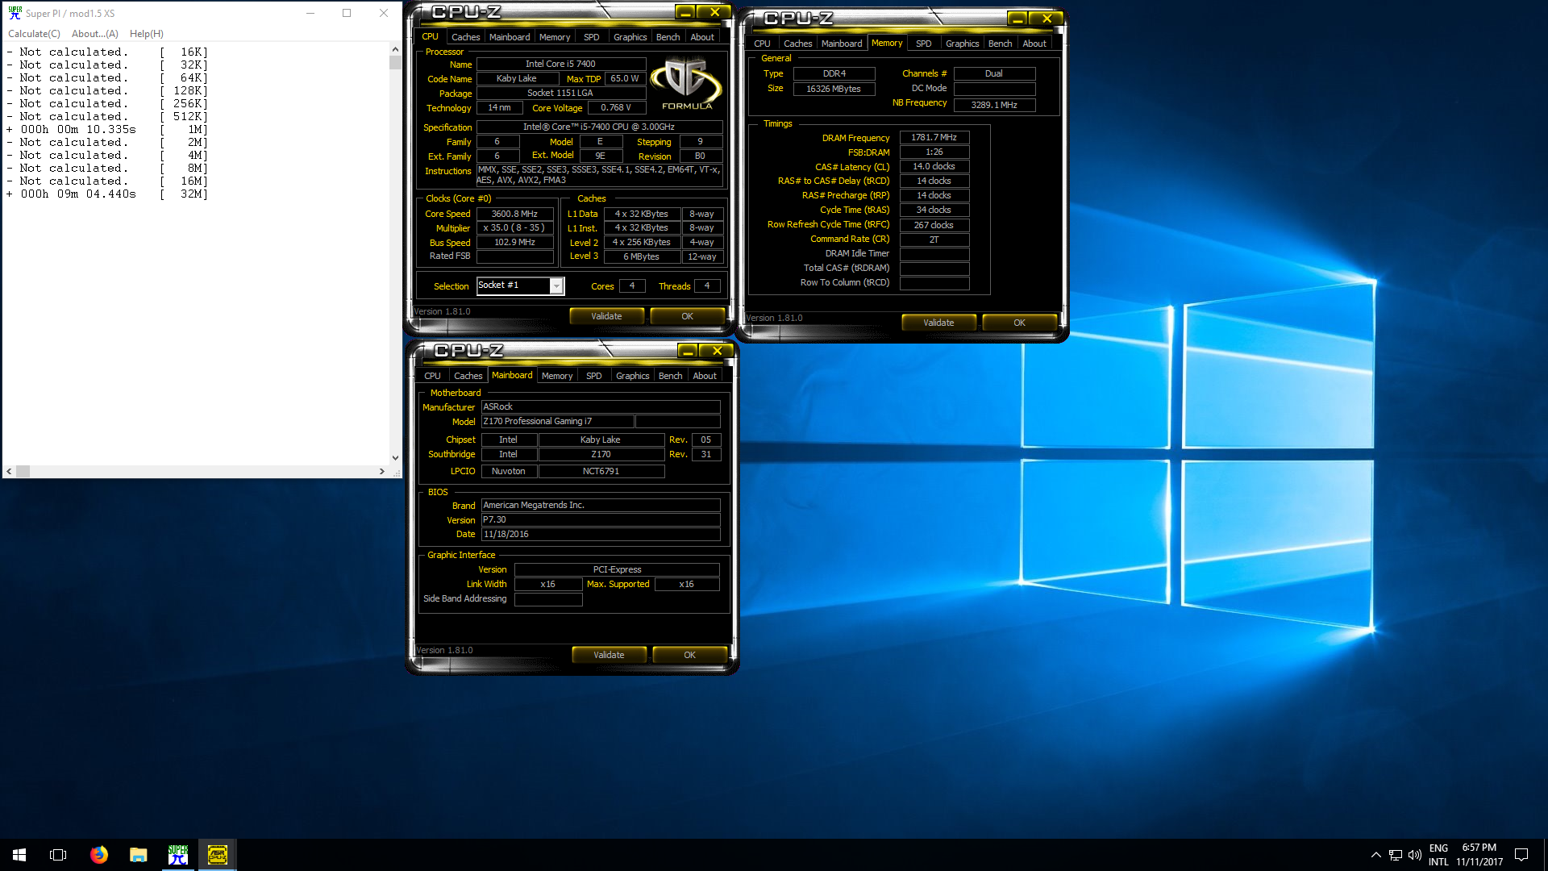Viewport: 1548px width, 871px height.
Task: Click the DRAM Frequency value 1781.7 MHz
Action: coord(934,138)
